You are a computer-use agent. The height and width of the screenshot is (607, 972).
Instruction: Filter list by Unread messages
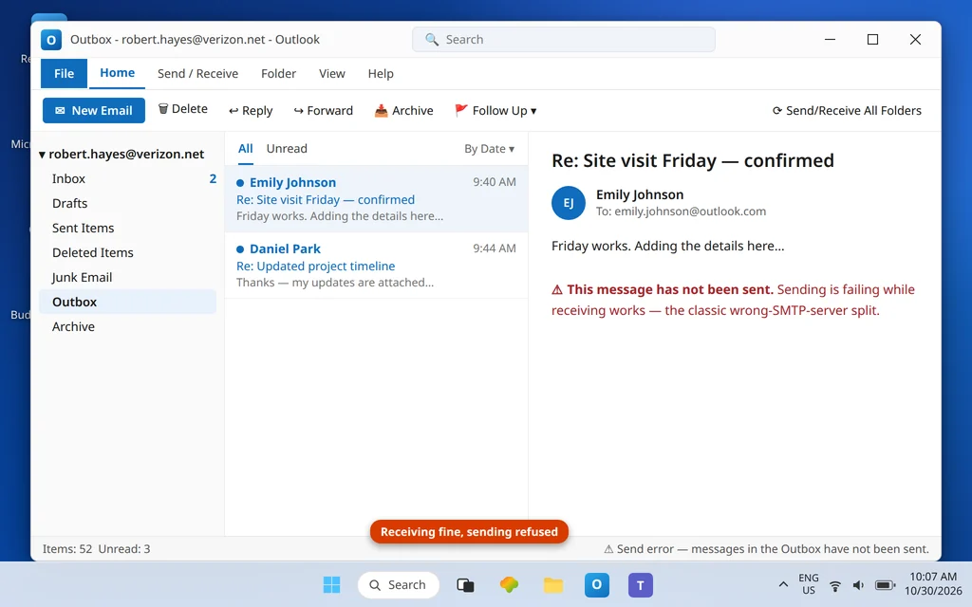pos(287,149)
